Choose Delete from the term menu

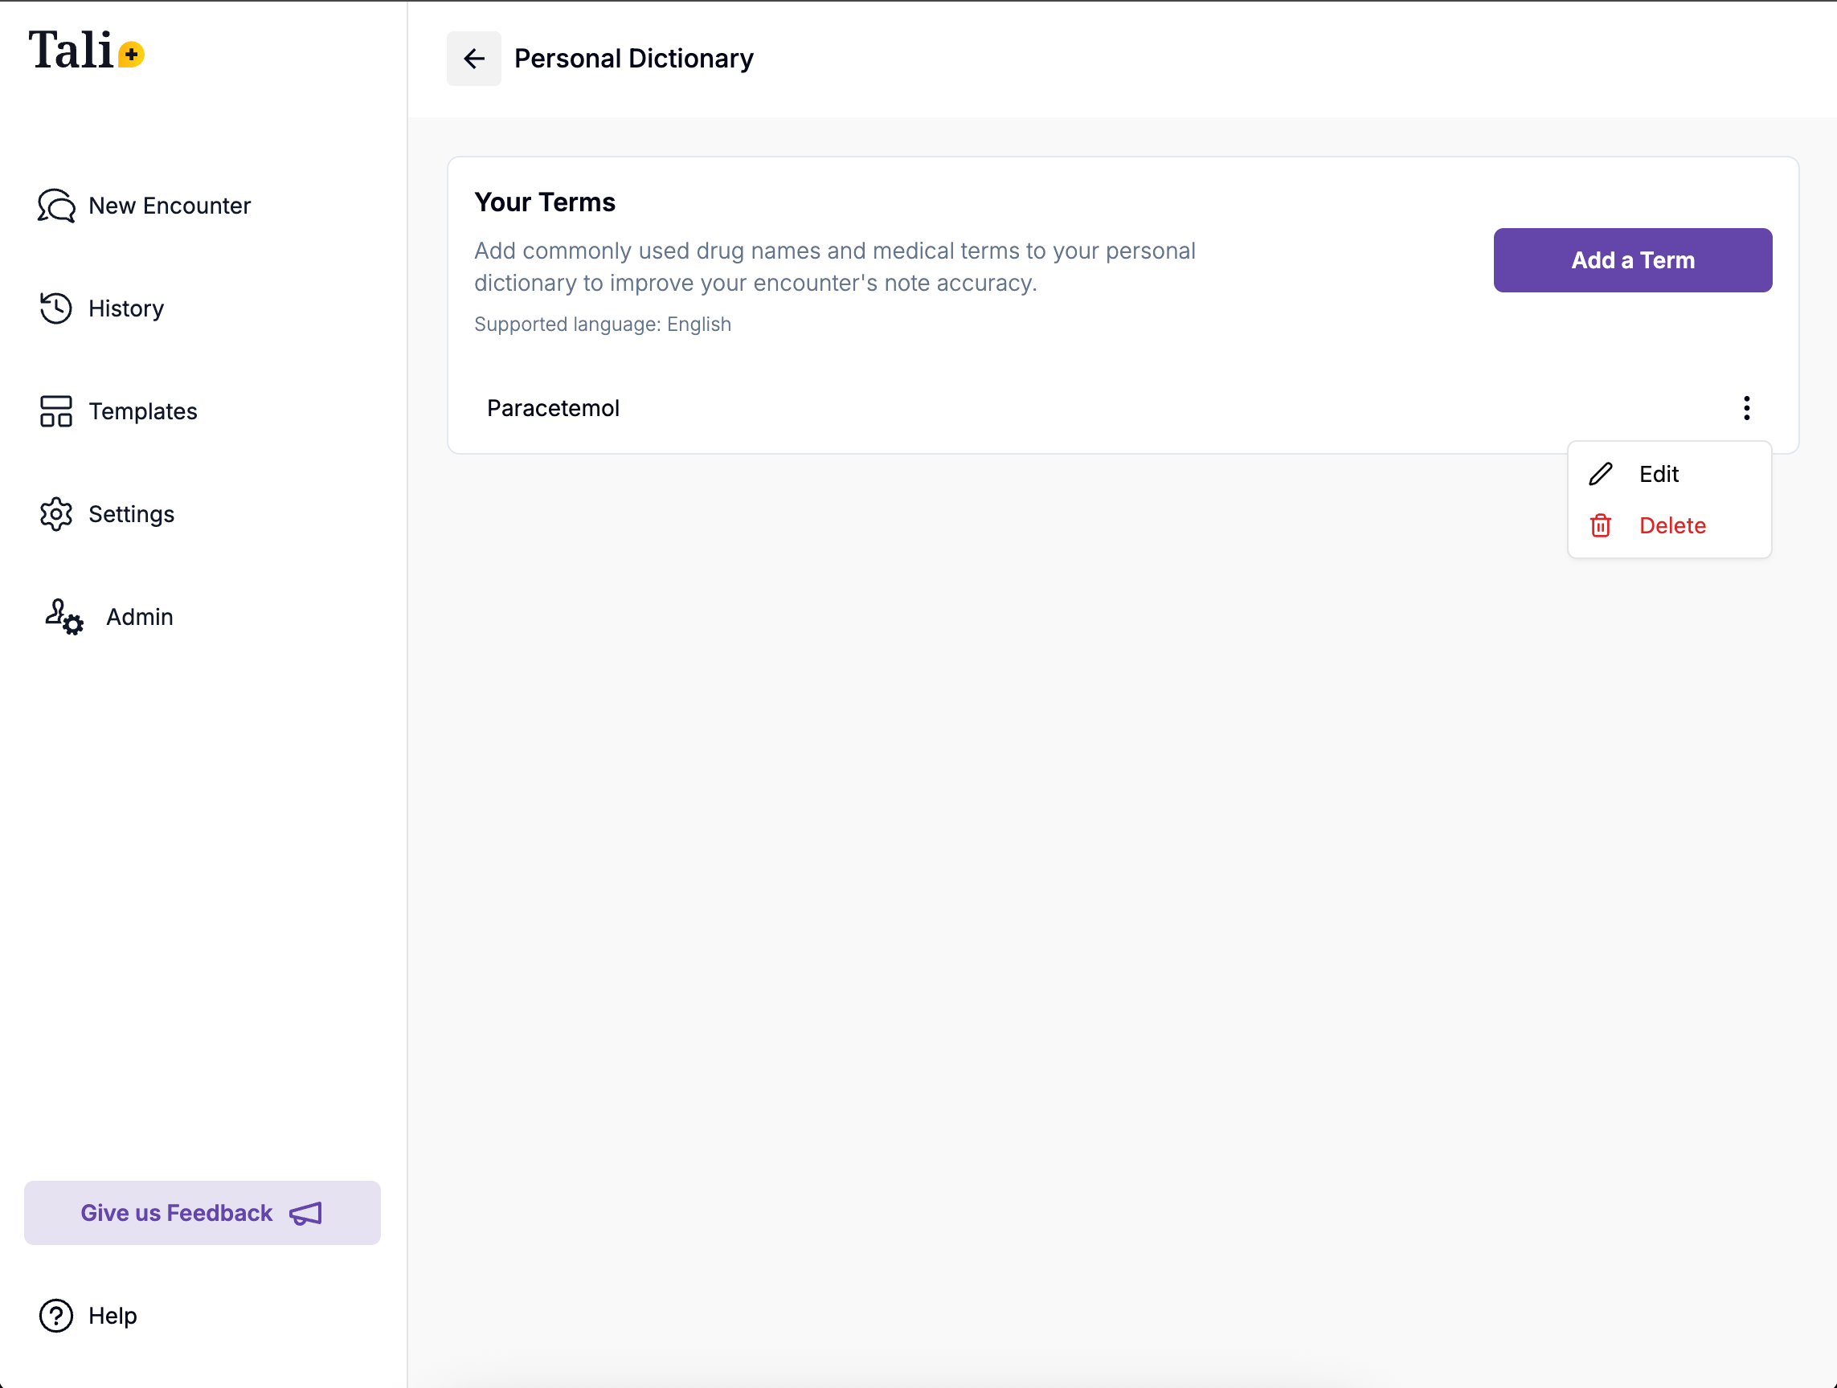1671,525
